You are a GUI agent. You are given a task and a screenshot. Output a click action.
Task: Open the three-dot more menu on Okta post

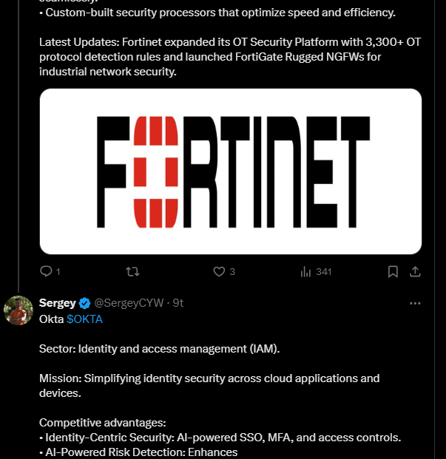coord(415,303)
